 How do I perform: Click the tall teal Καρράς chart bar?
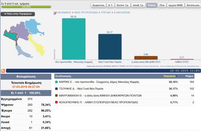[x=74, y=39]
